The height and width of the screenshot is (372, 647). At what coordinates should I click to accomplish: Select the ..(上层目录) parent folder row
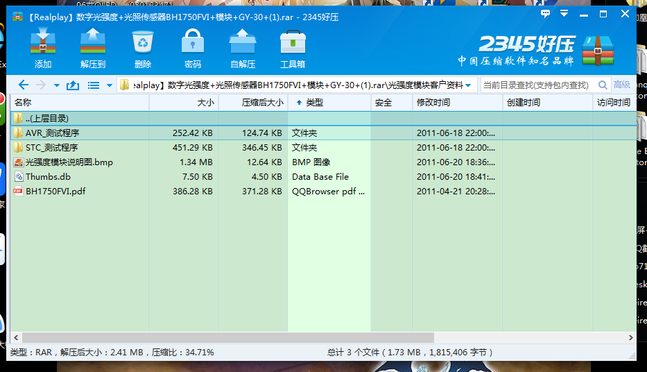pyautogui.click(x=323, y=119)
